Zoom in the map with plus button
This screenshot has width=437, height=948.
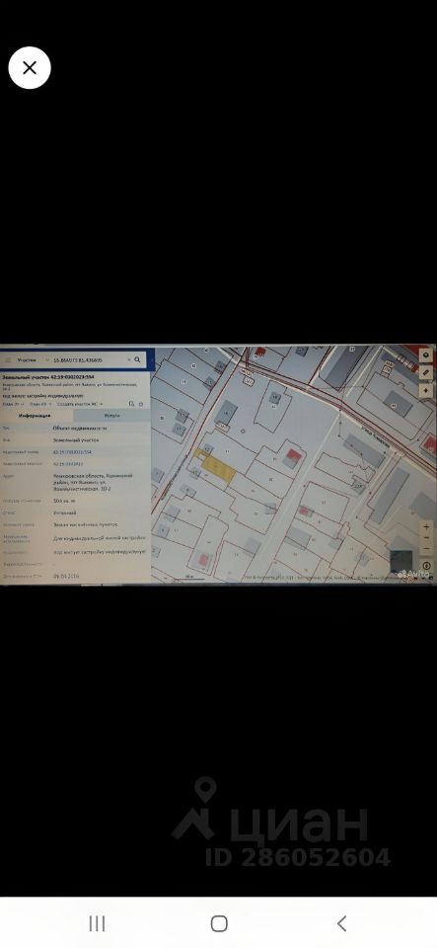[427, 527]
